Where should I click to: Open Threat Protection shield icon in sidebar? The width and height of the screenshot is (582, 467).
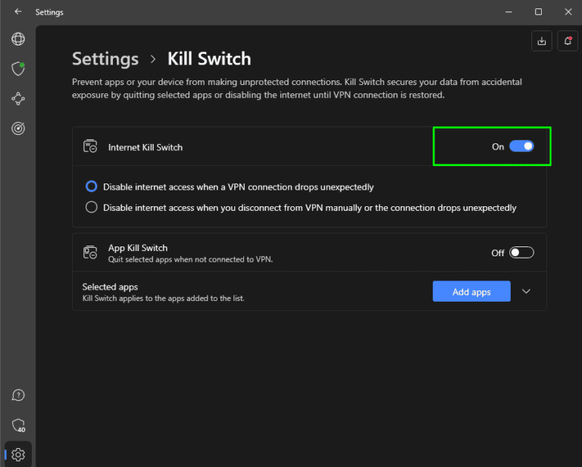click(18, 69)
